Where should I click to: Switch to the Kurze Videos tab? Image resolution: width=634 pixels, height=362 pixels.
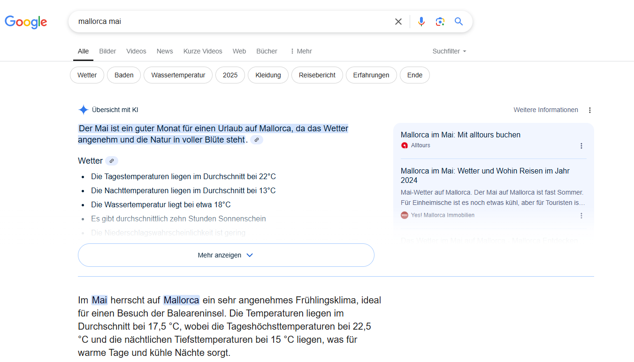coord(203,51)
